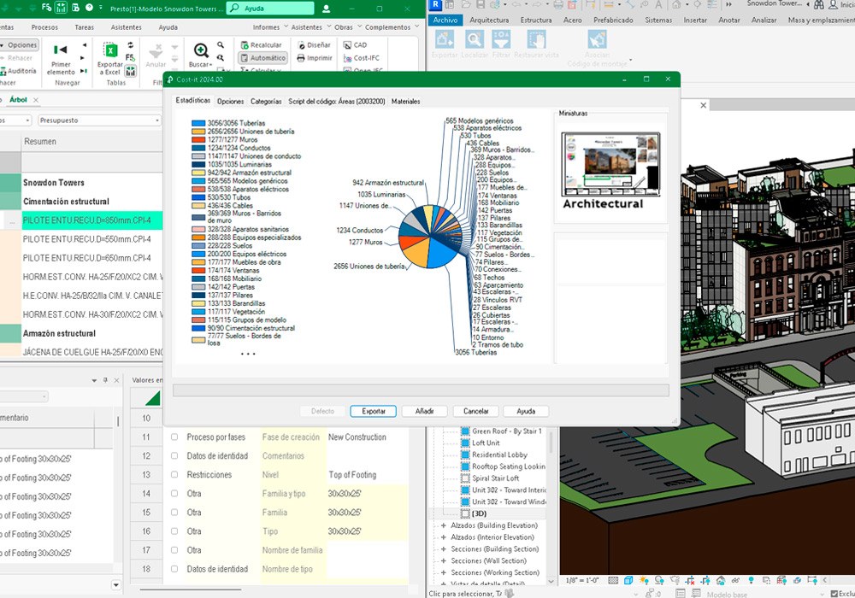Click the Imprimir printer icon
Viewport: 855px width, 598px height.
click(x=314, y=58)
